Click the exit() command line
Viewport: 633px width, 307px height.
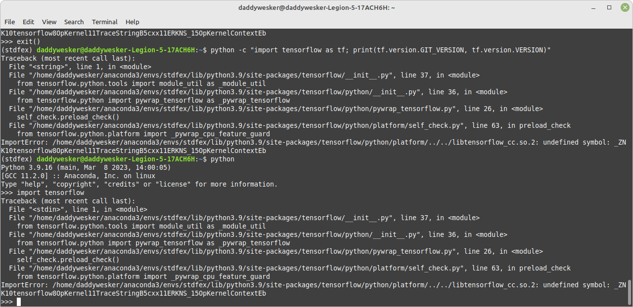coord(25,41)
